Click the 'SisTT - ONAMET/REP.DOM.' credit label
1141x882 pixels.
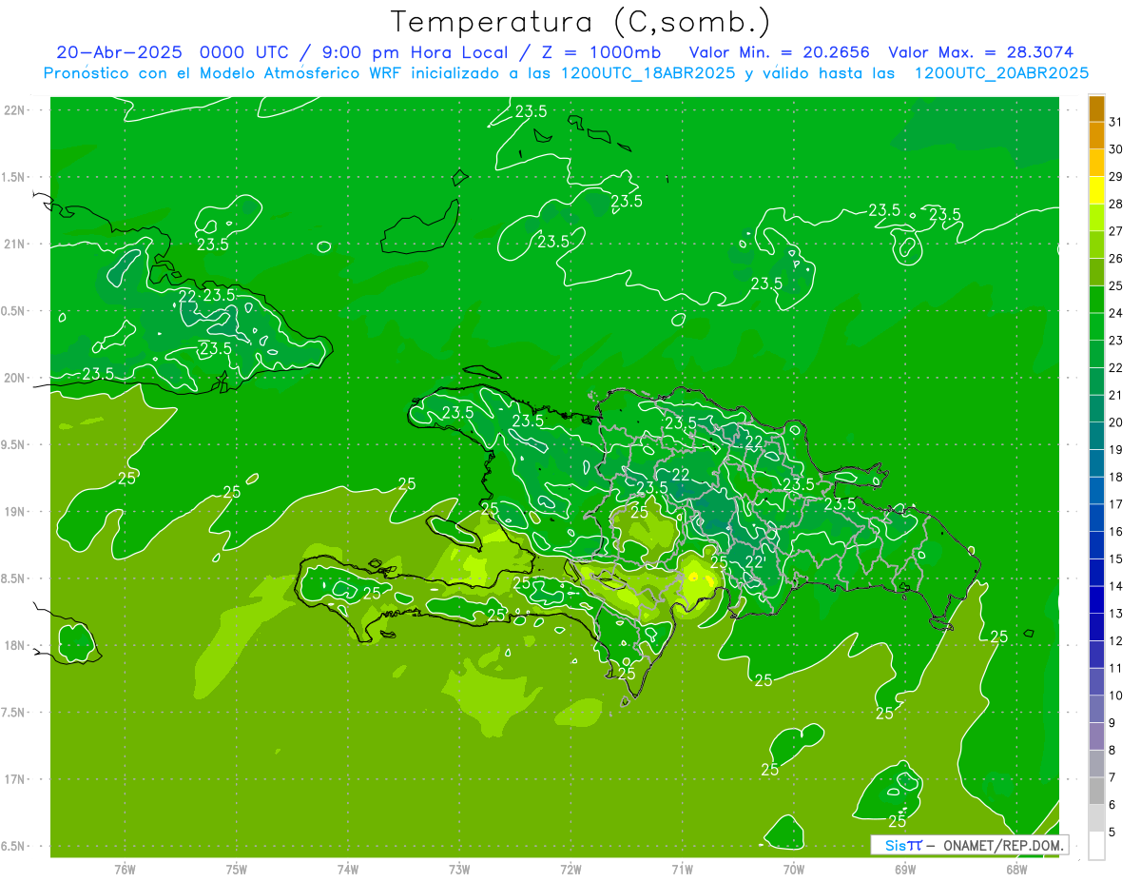click(x=971, y=845)
